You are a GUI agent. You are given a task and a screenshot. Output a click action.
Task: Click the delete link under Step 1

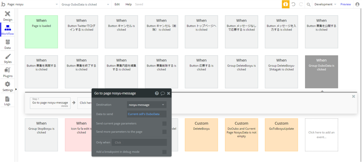tap(65, 106)
